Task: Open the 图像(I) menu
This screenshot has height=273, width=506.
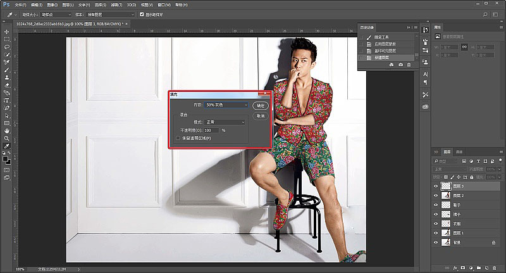Action: (x=52, y=5)
